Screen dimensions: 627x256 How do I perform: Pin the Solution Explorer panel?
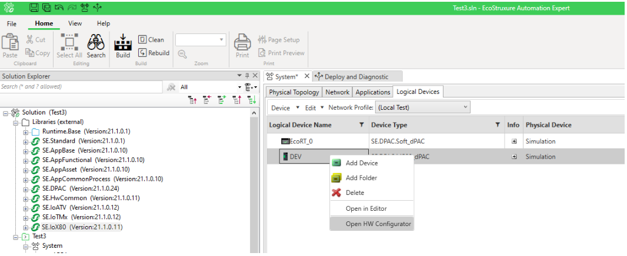246,76
